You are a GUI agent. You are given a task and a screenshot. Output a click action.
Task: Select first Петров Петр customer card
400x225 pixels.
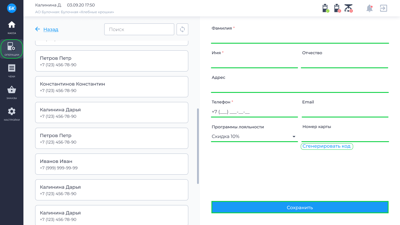[112, 61]
